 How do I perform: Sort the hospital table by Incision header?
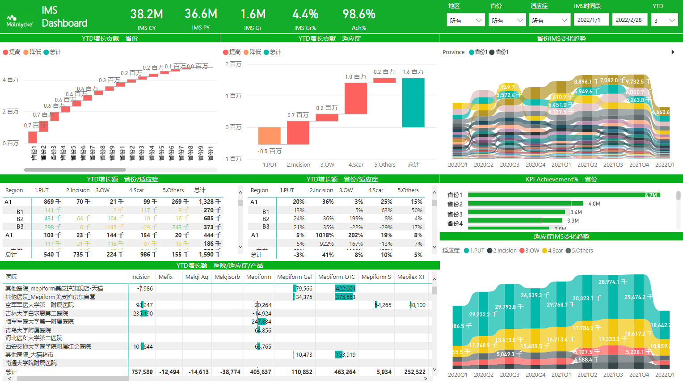(141, 277)
